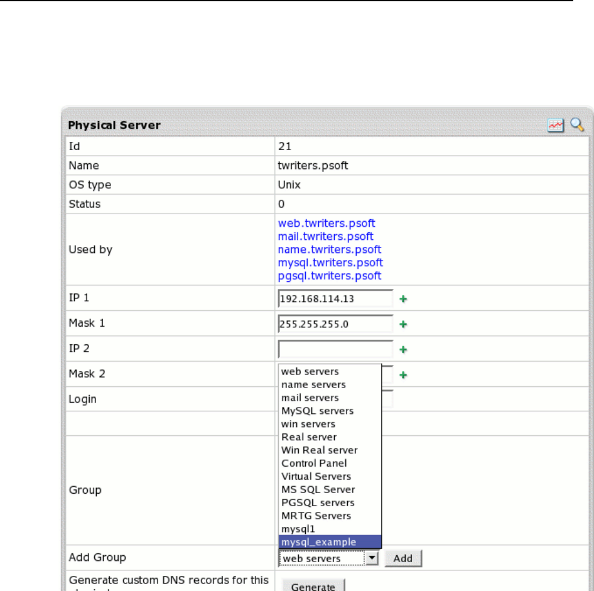Open the mysql.twriters.psoft link
This screenshot has width=594, height=591.
[330, 263]
